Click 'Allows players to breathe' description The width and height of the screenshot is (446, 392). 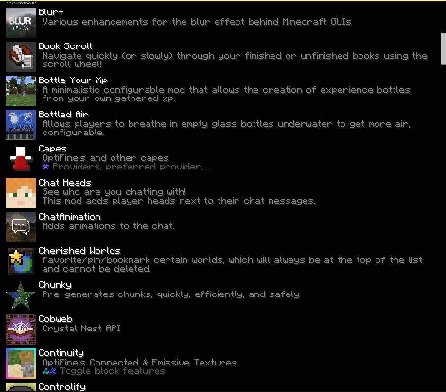click(227, 128)
